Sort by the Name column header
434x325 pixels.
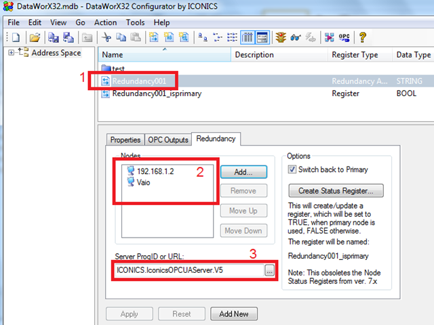point(164,54)
